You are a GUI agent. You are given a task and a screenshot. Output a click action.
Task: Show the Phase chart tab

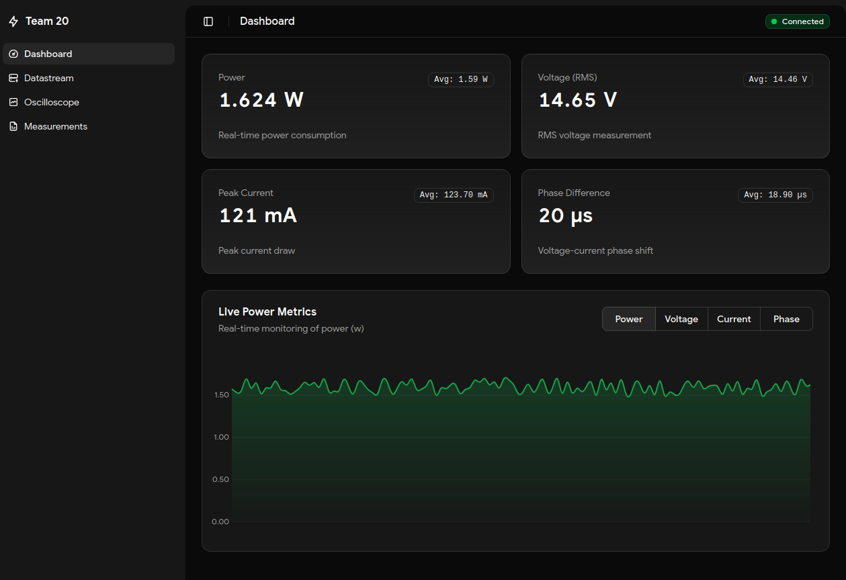(786, 319)
